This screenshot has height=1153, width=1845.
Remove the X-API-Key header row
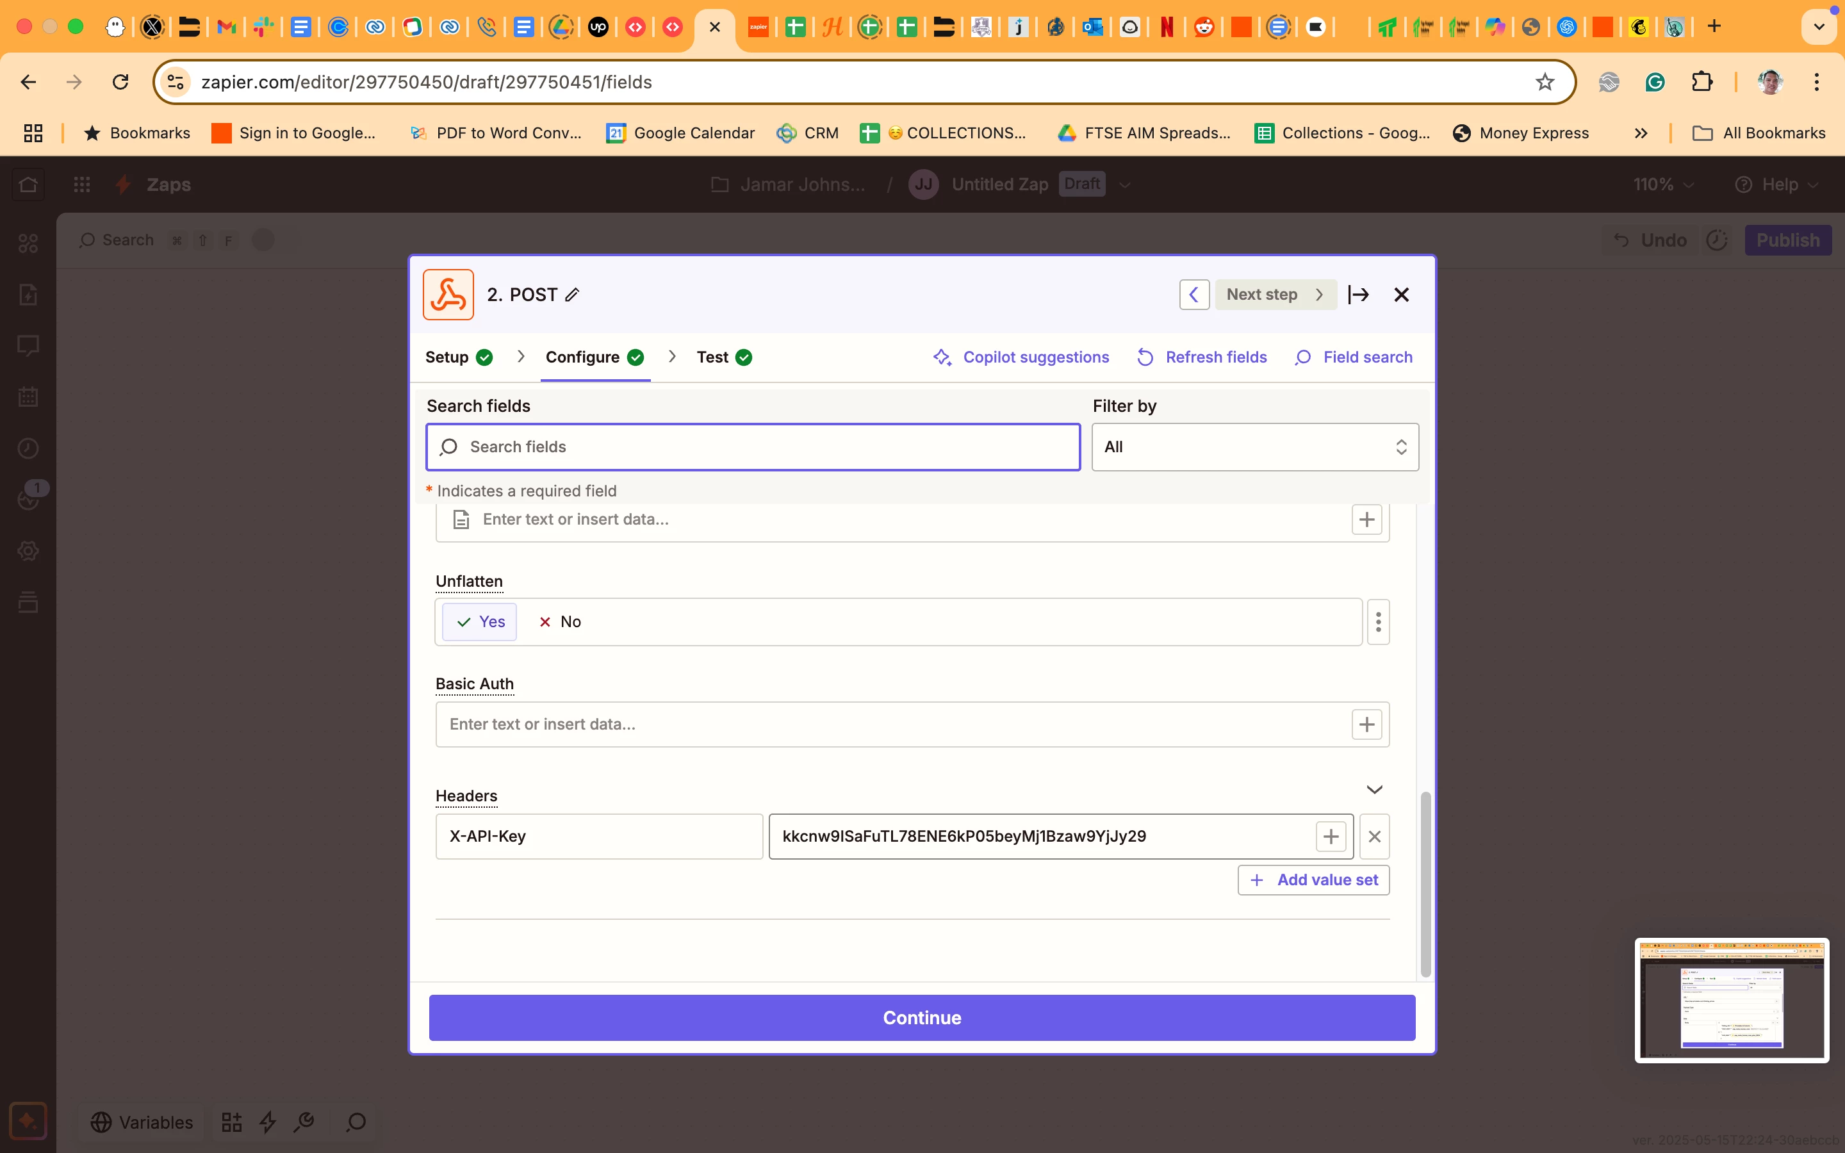click(x=1374, y=837)
